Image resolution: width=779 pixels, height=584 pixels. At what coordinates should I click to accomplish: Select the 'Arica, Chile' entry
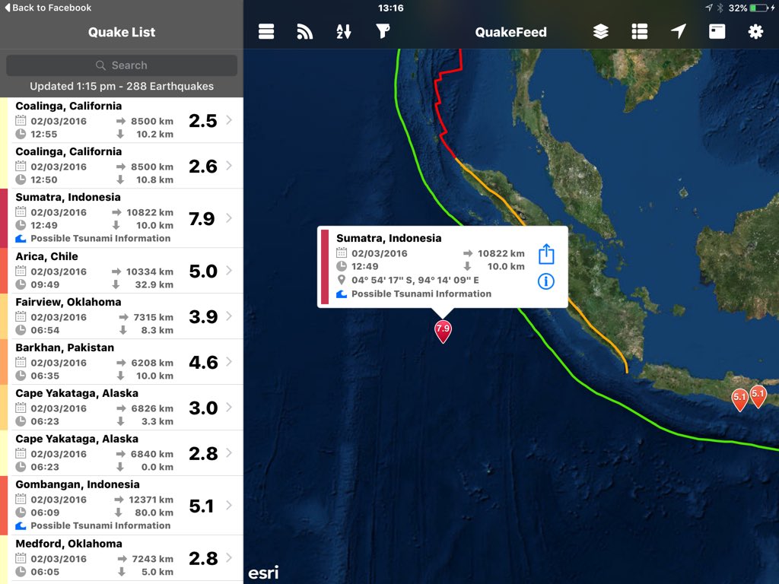[122, 271]
